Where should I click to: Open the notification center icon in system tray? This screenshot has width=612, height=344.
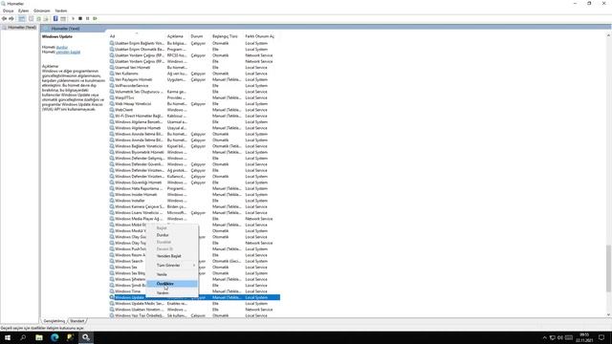coord(601,337)
